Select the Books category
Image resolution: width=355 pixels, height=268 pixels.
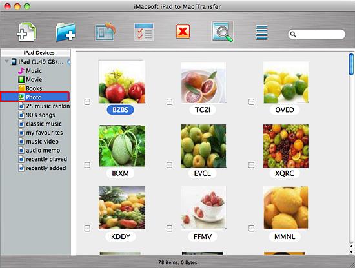[x=34, y=88]
